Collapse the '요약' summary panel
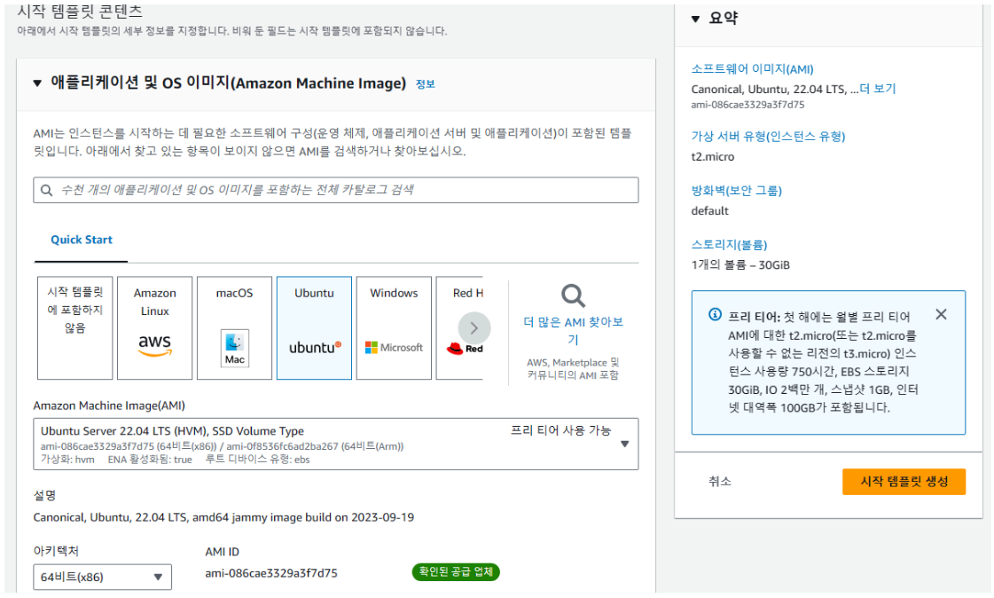The height and width of the screenshot is (598, 994). [x=695, y=19]
